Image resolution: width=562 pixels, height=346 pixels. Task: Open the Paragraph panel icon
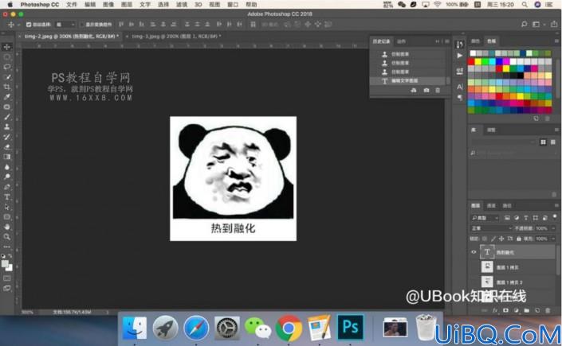click(x=460, y=97)
